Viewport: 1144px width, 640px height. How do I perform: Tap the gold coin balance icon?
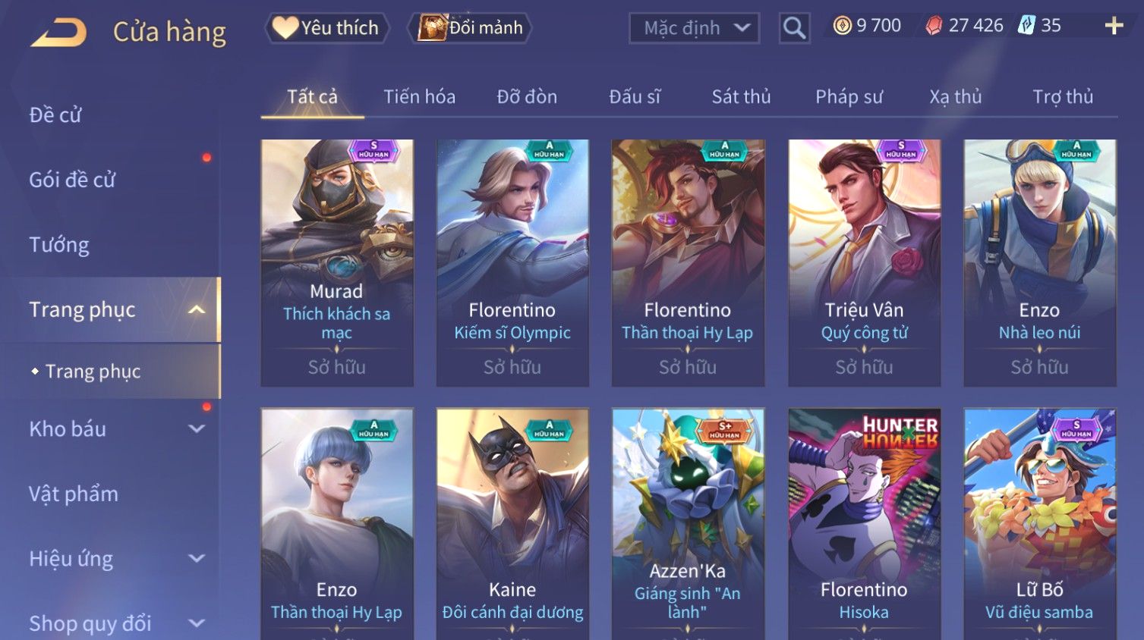coord(842,26)
